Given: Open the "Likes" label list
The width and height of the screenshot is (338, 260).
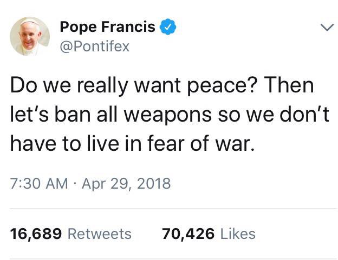Looking at the screenshot, I should [x=237, y=234].
